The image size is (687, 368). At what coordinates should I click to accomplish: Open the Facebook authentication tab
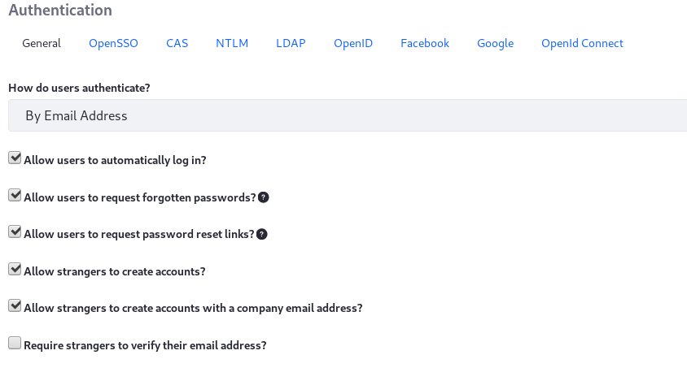[x=425, y=43]
